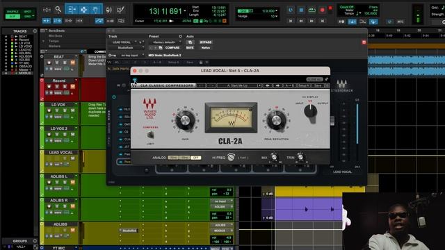Image resolution: width=445 pixels, height=250 pixels.
Task: Record-arm the LD VOX 2 track
Action: 49,134
